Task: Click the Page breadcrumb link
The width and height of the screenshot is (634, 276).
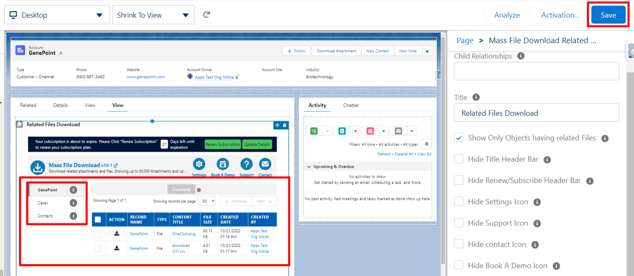Action: pos(465,41)
